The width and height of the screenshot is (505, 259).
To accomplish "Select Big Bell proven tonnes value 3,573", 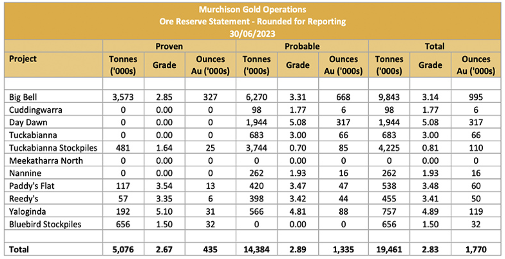I will [x=123, y=97].
